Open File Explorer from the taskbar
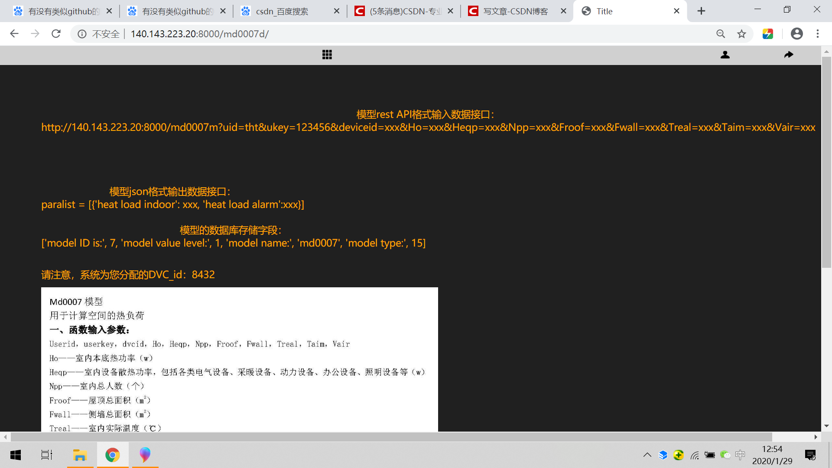 [80, 455]
